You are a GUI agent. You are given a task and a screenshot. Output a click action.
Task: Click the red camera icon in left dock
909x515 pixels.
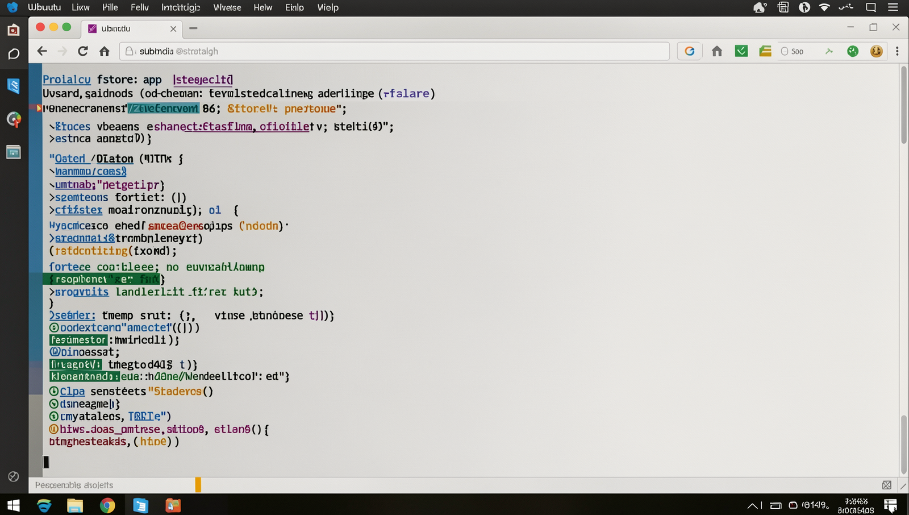[14, 30]
